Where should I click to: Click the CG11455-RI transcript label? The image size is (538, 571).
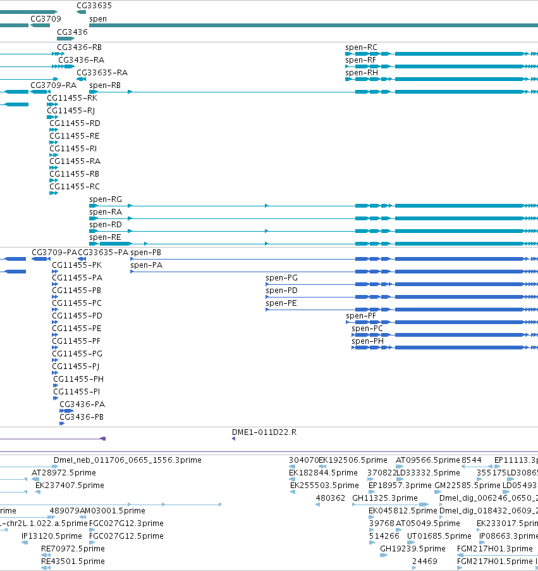(x=73, y=149)
